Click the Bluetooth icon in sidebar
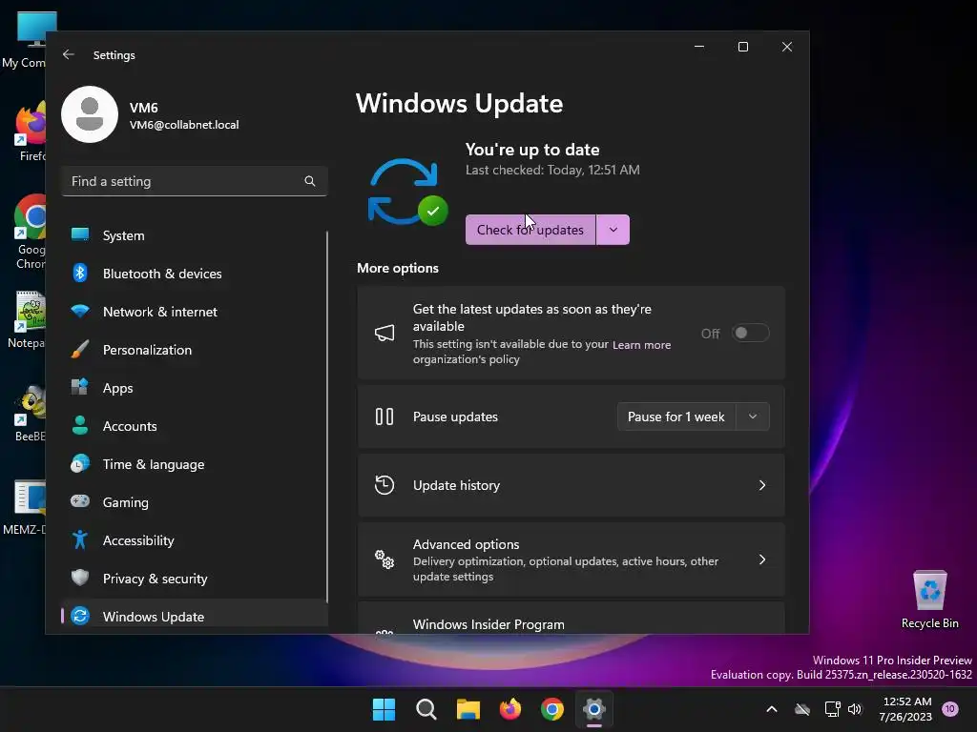The height and width of the screenshot is (732, 977). pyautogui.click(x=80, y=273)
